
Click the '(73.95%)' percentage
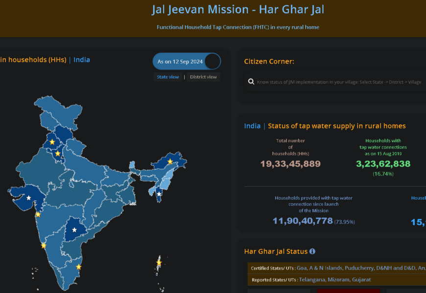pos(345,222)
